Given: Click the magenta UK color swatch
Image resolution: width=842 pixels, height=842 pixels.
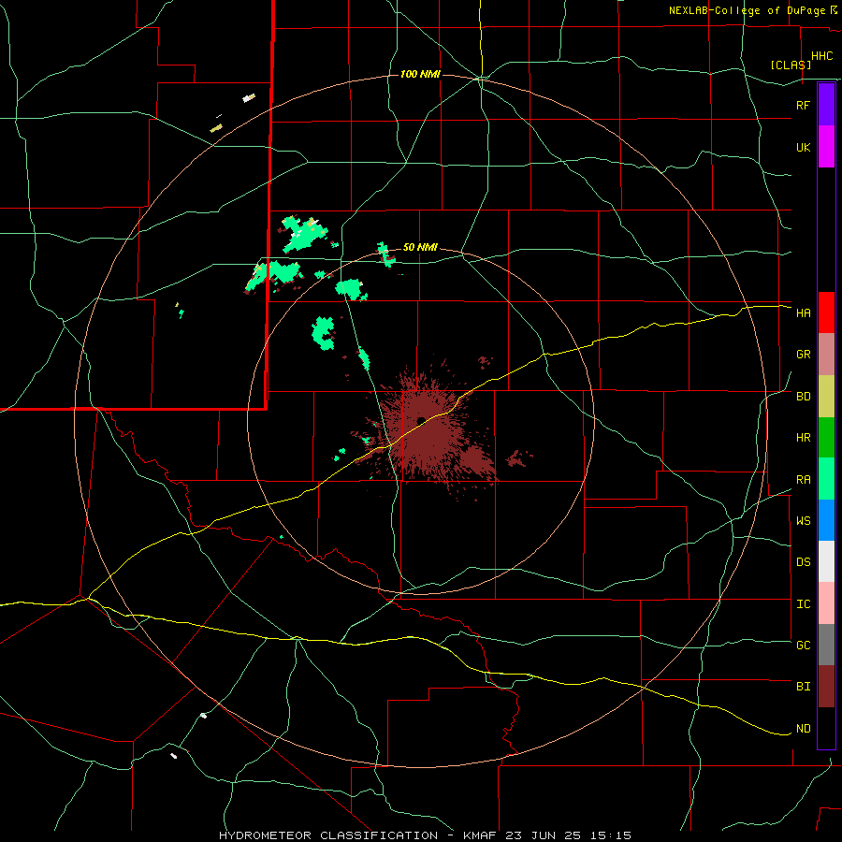Looking at the screenshot, I should pyautogui.click(x=826, y=146).
